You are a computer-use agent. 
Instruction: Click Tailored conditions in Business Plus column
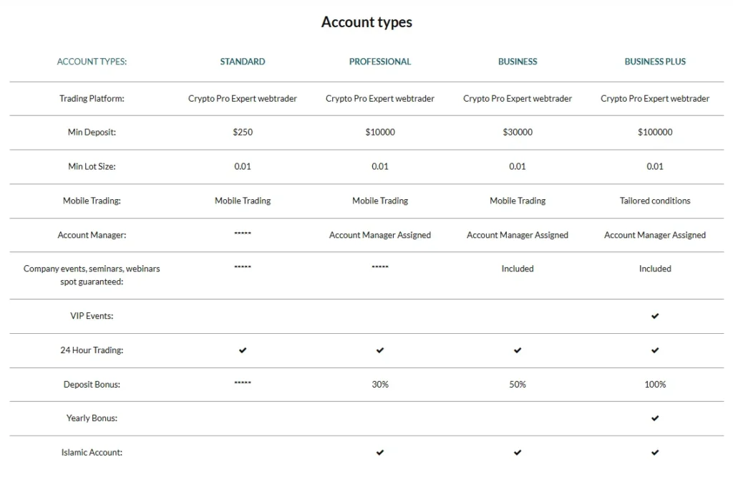655,201
